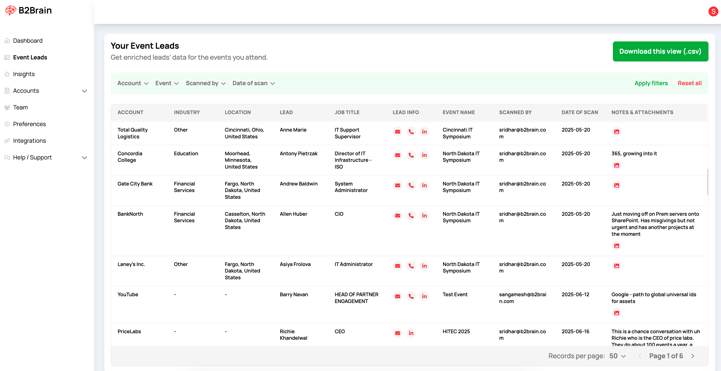Open the Account filter dropdown
721x371 pixels.
pyautogui.click(x=133, y=83)
